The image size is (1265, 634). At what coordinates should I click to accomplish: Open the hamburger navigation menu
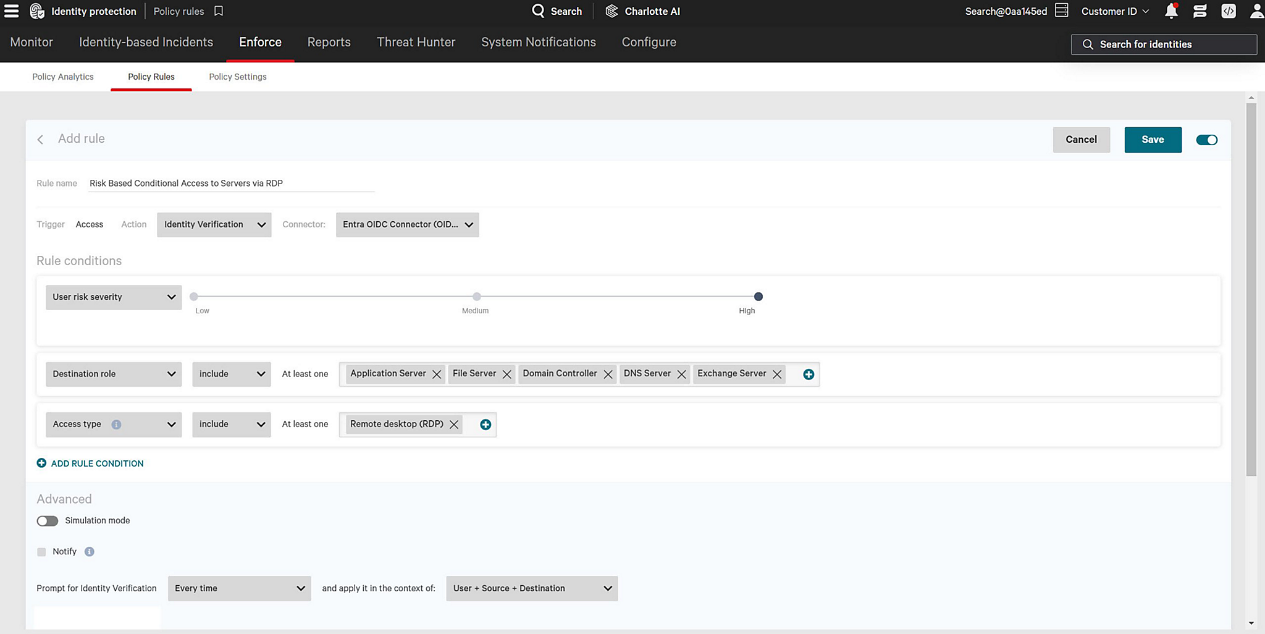12,11
